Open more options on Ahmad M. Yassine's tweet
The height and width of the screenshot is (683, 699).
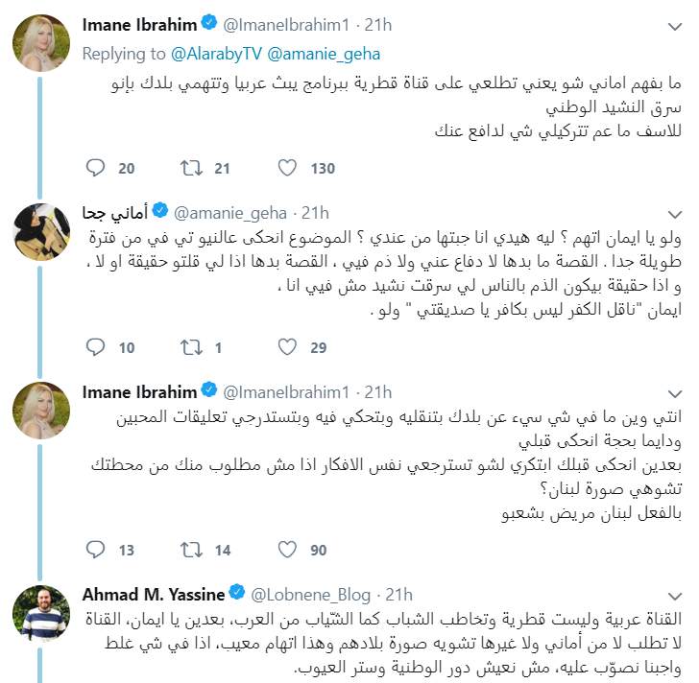click(675, 596)
